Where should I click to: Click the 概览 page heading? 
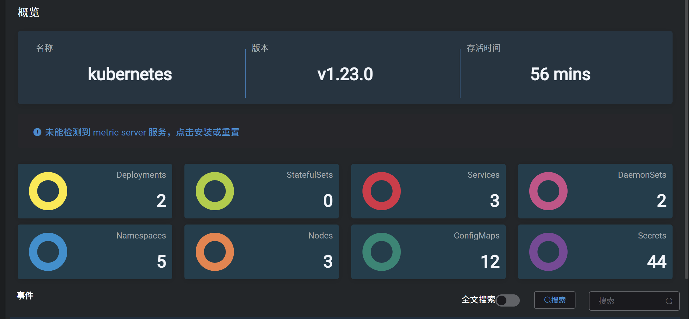(28, 12)
